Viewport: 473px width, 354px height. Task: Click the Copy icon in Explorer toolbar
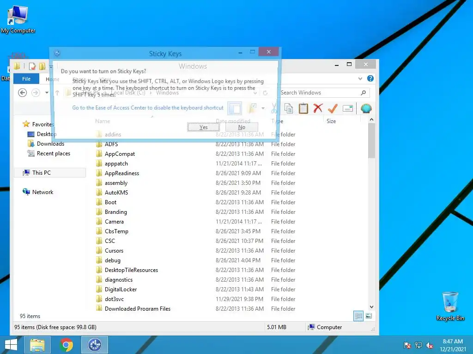click(289, 108)
